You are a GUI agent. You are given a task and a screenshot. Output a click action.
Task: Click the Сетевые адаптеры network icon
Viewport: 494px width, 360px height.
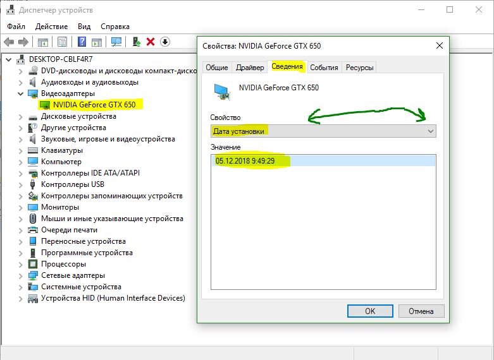coord(33,275)
